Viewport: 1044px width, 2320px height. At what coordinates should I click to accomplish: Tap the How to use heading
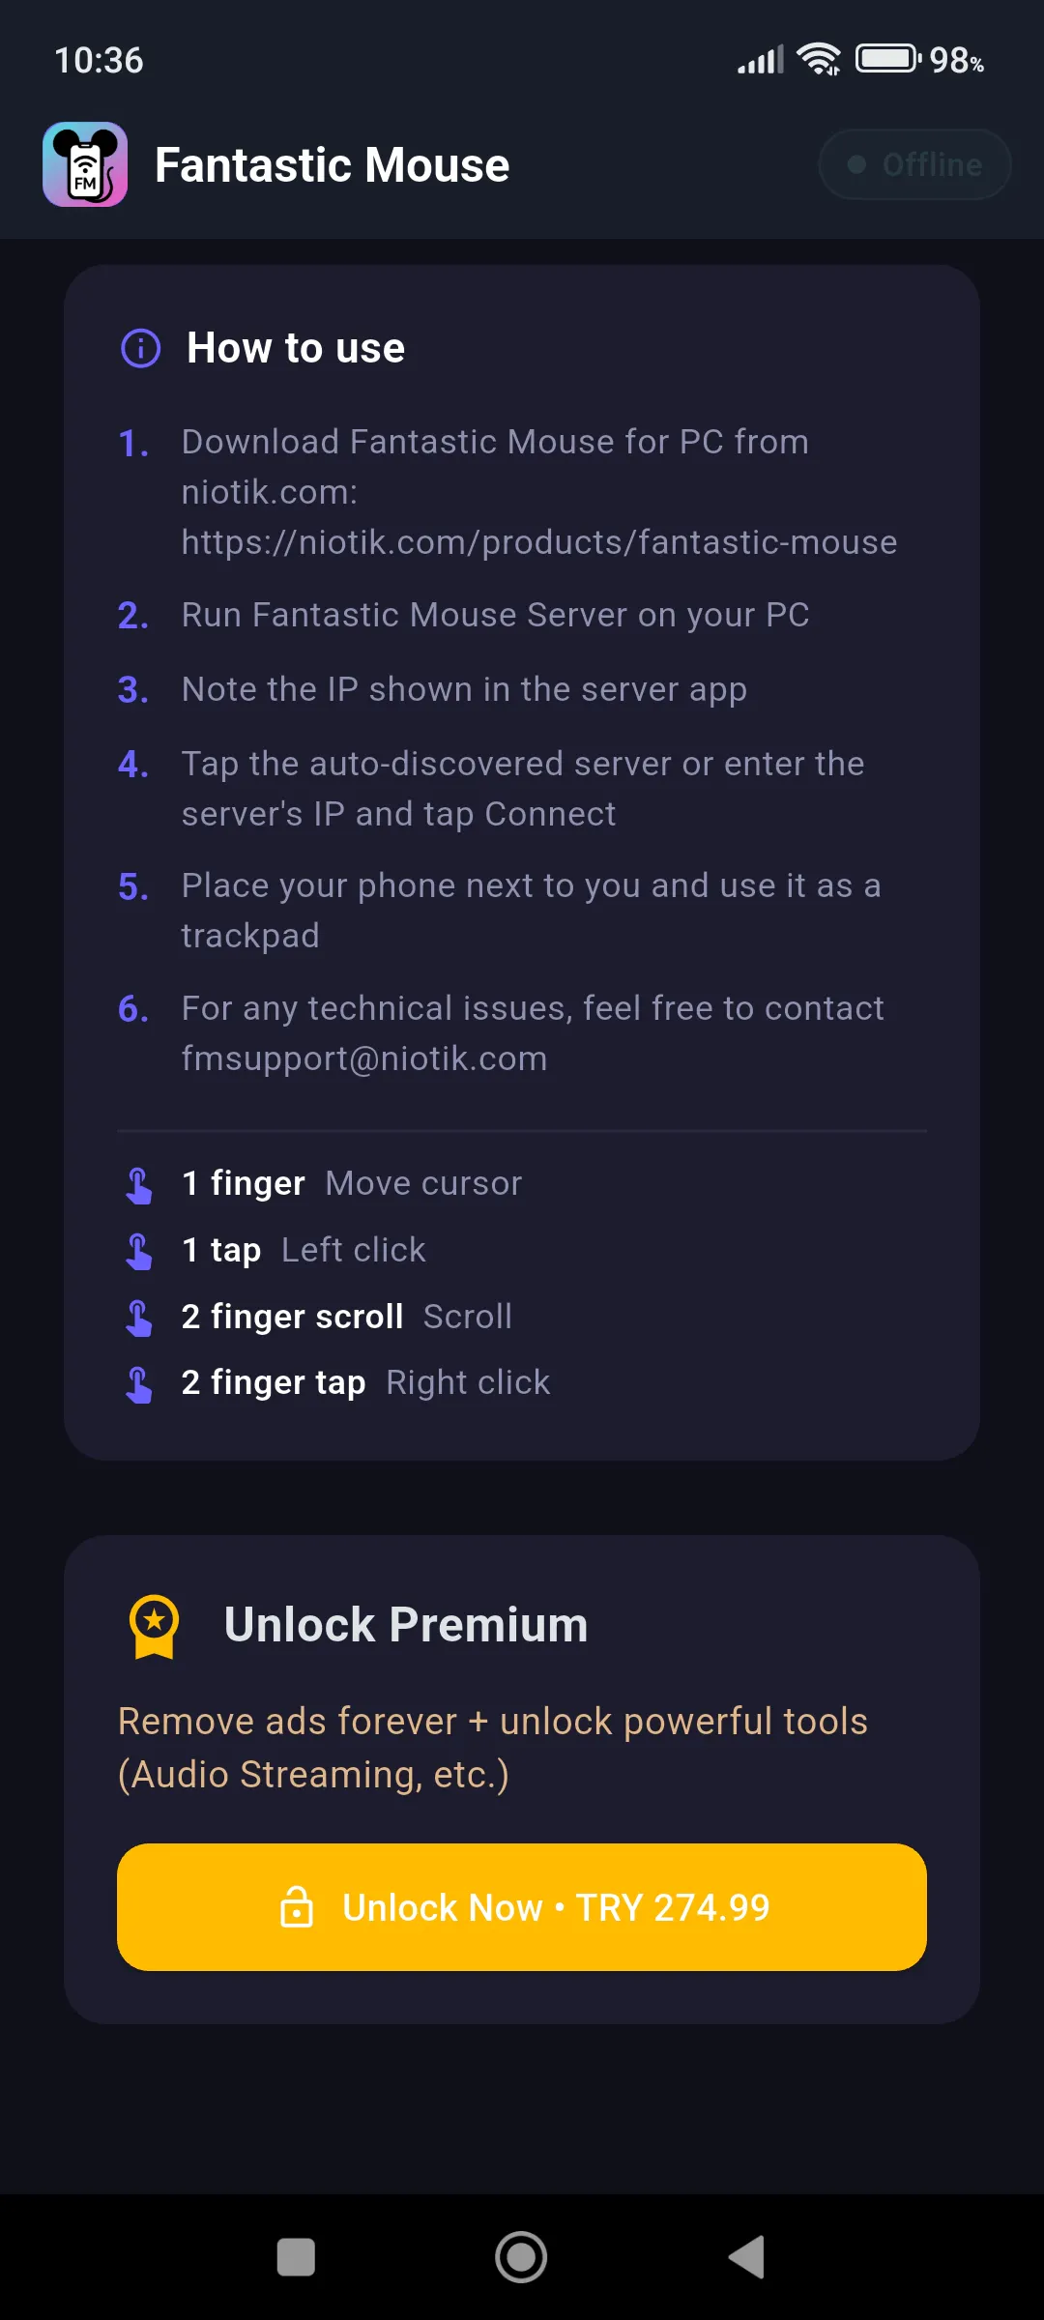pos(296,348)
